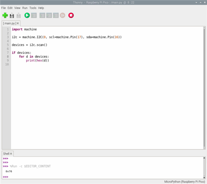Viewport: 207px width, 184px height.
Task: Open the Help menu
Action: pos(41,8)
